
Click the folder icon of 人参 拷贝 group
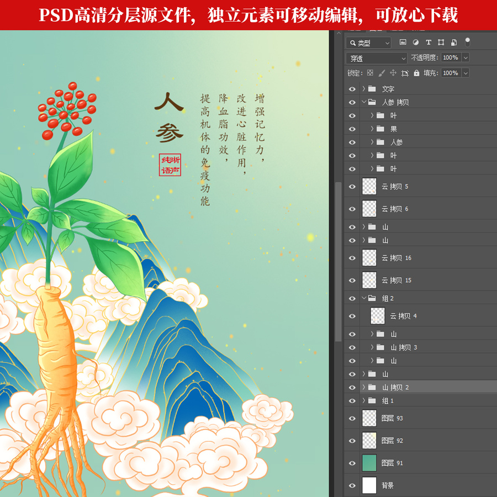click(372, 102)
